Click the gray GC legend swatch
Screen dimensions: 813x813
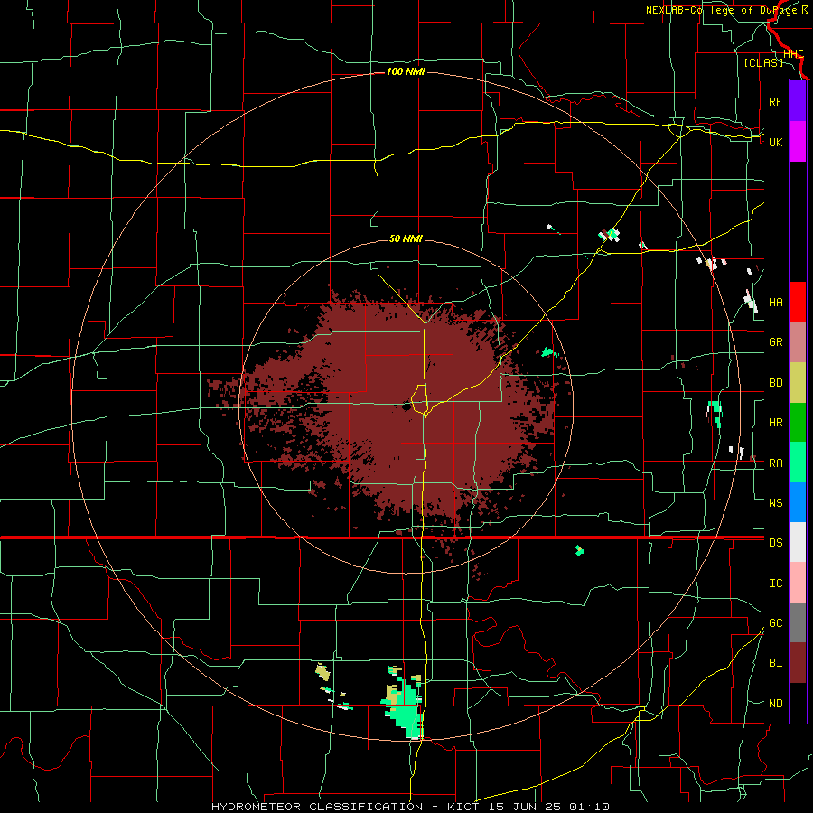[x=798, y=622]
